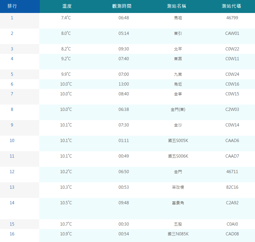
Task: Click station code CAAD7
Action: pyautogui.click(x=232, y=156)
